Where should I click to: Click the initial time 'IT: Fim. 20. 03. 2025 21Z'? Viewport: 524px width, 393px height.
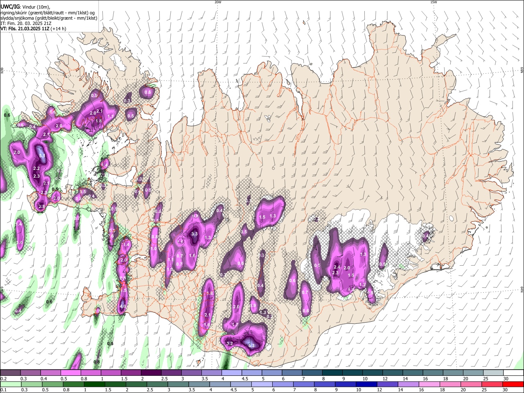point(26,23)
